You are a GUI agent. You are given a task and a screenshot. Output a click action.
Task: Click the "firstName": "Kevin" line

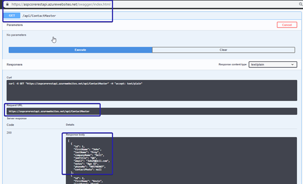88,181
